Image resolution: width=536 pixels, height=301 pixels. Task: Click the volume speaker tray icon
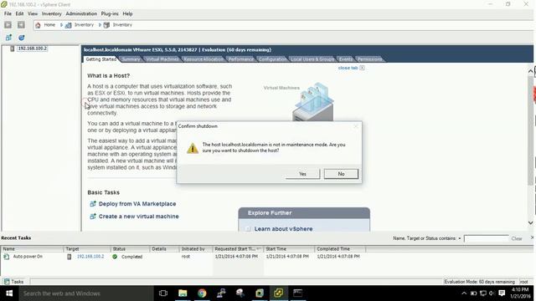point(492,293)
